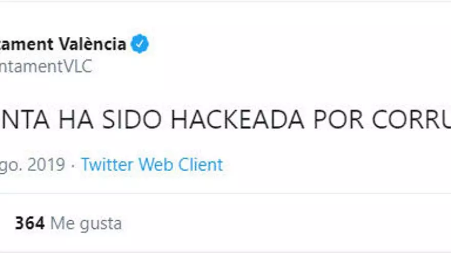Image resolution: width=451 pixels, height=253 pixels.
Task: Click the Me gusta label
Action: tap(86, 223)
